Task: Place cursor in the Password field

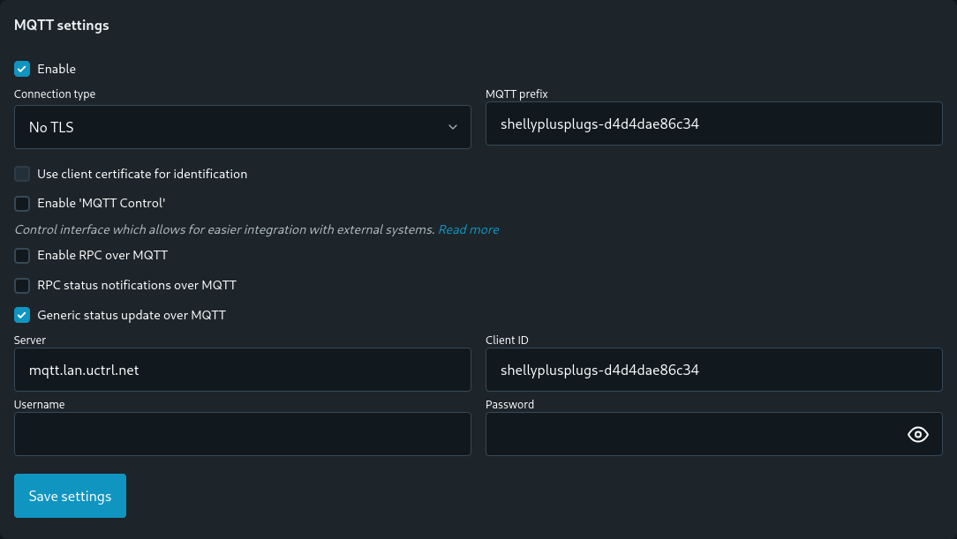Action: (689, 434)
